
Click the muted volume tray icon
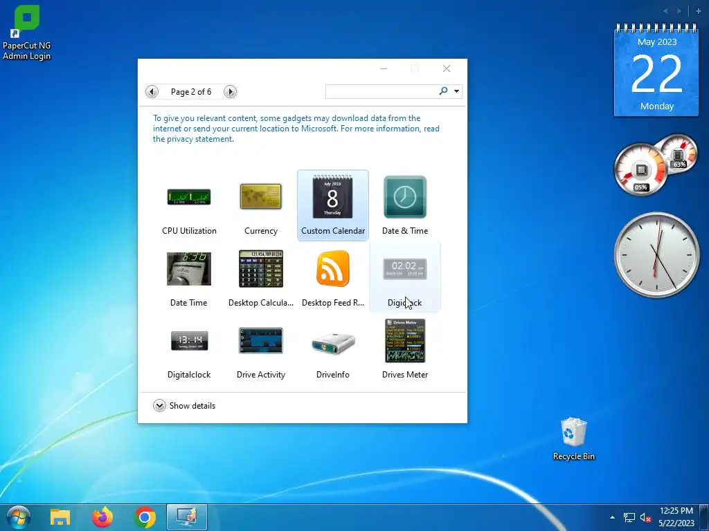tap(645, 517)
